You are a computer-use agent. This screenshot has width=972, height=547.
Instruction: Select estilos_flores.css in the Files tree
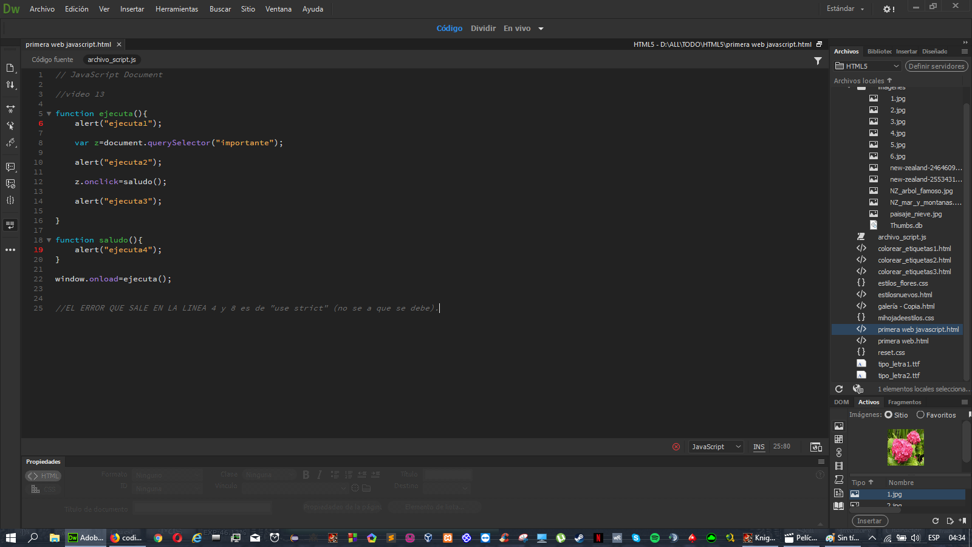(902, 283)
